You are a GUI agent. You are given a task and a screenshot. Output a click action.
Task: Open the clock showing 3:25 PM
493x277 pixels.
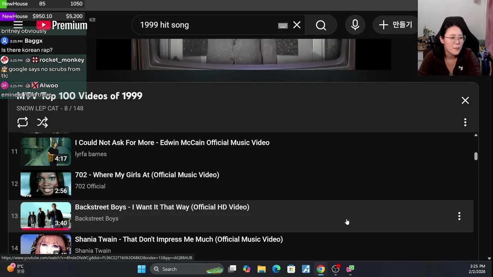point(477,269)
